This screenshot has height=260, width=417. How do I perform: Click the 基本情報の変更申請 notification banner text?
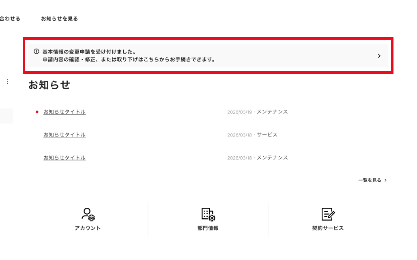pyautogui.click(x=129, y=55)
